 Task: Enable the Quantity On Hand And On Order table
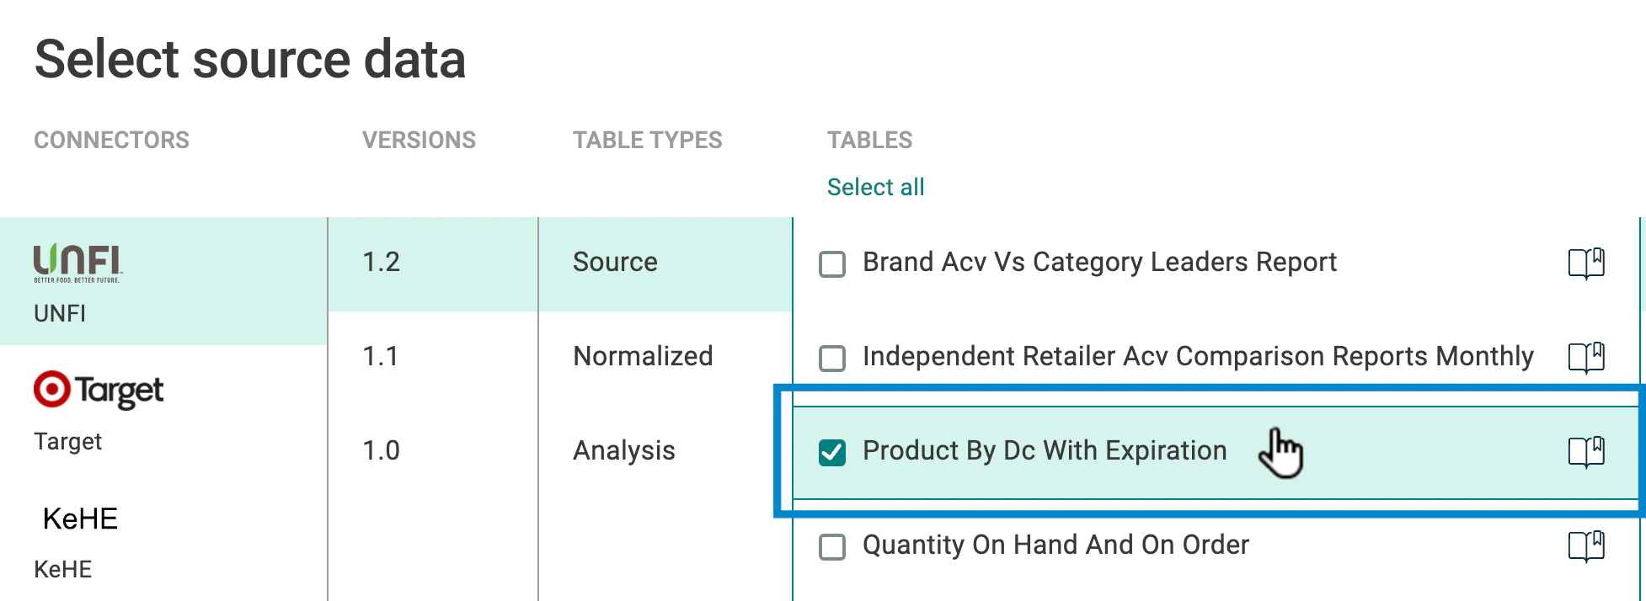tap(831, 547)
